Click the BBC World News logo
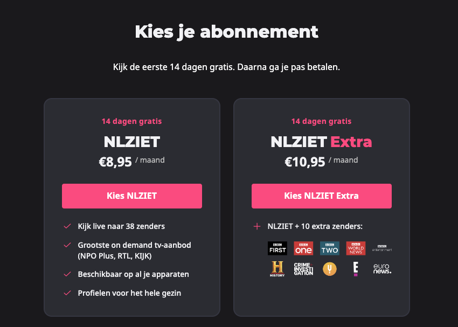 tap(356, 248)
